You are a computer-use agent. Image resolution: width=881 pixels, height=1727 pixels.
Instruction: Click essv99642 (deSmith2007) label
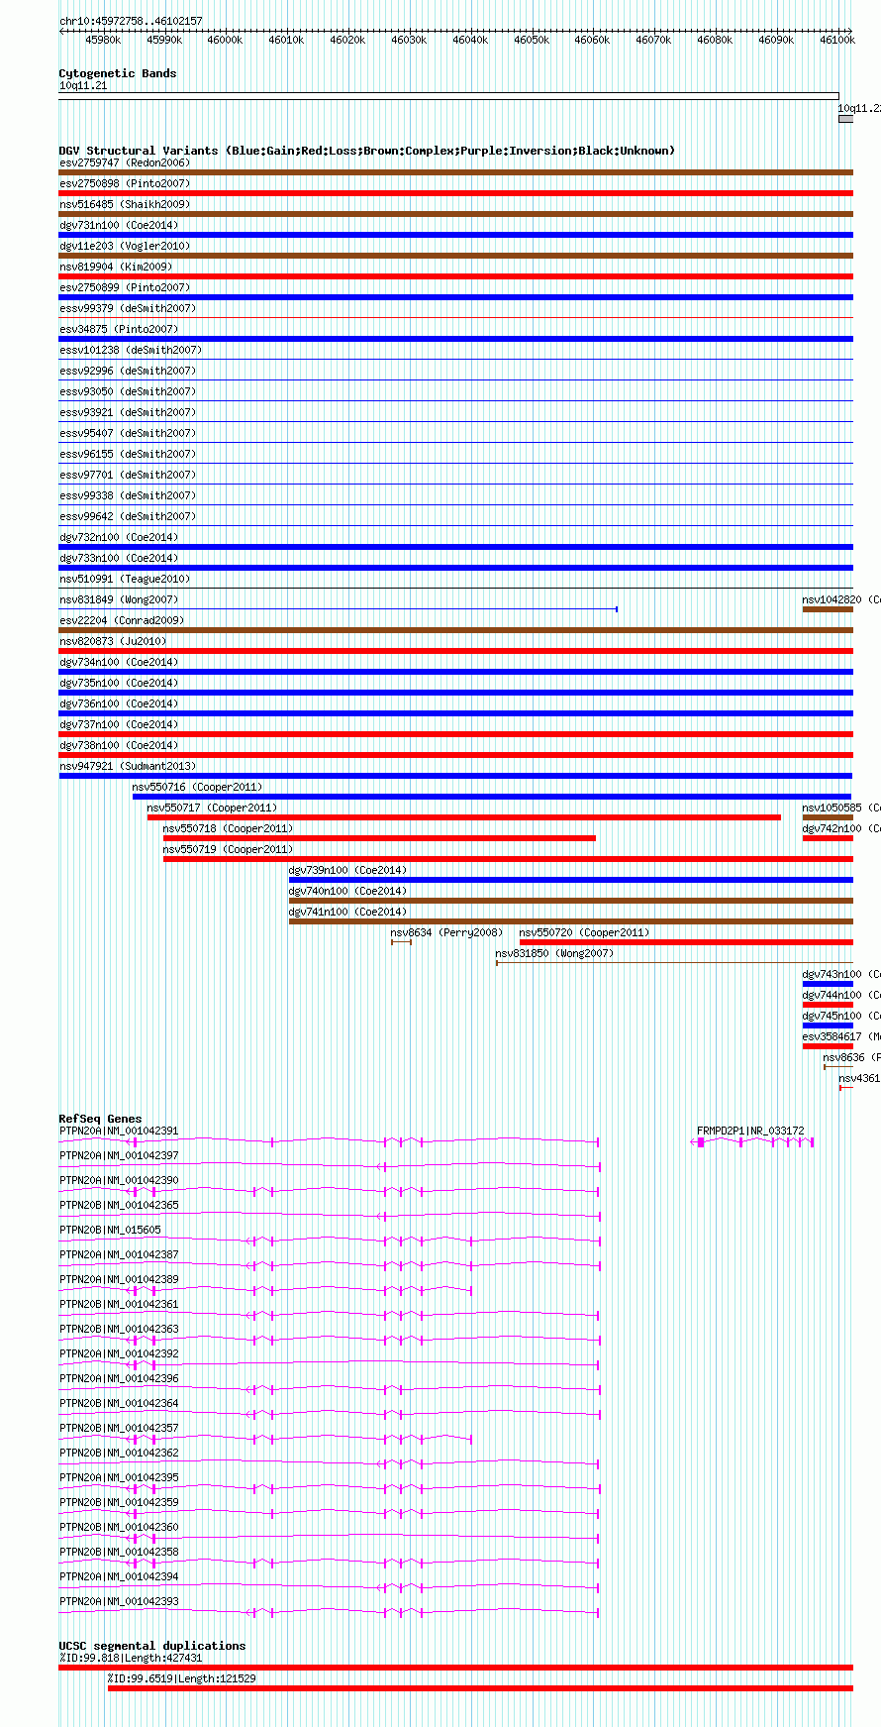(x=128, y=516)
